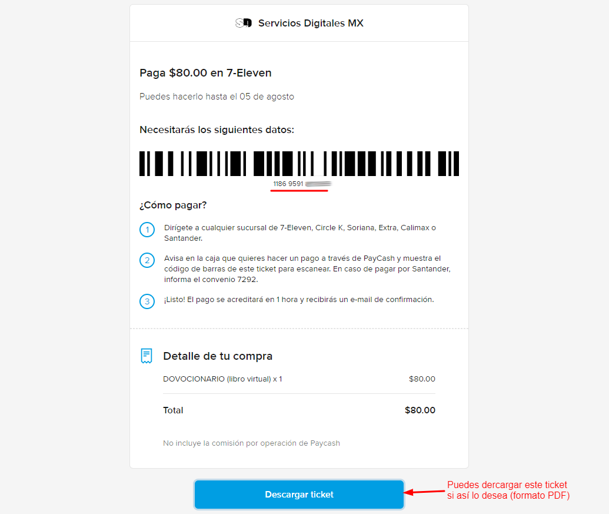Viewport: 609px width, 514px height.
Task: Click the step 1 circle icon
Action: [147, 230]
